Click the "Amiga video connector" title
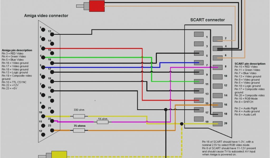This screenshot has width=270, height=158. click(46, 16)
